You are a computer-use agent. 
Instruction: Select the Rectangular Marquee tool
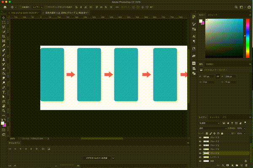tap(4, 22)
